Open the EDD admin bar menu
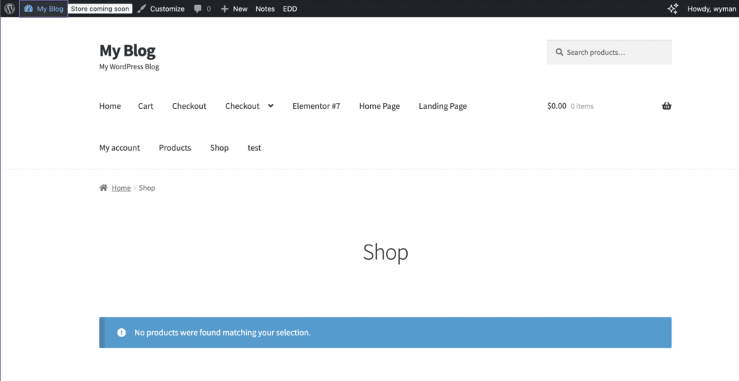This screenshot has height=381, width=739. pyautogui.click(x=290, y=9)
